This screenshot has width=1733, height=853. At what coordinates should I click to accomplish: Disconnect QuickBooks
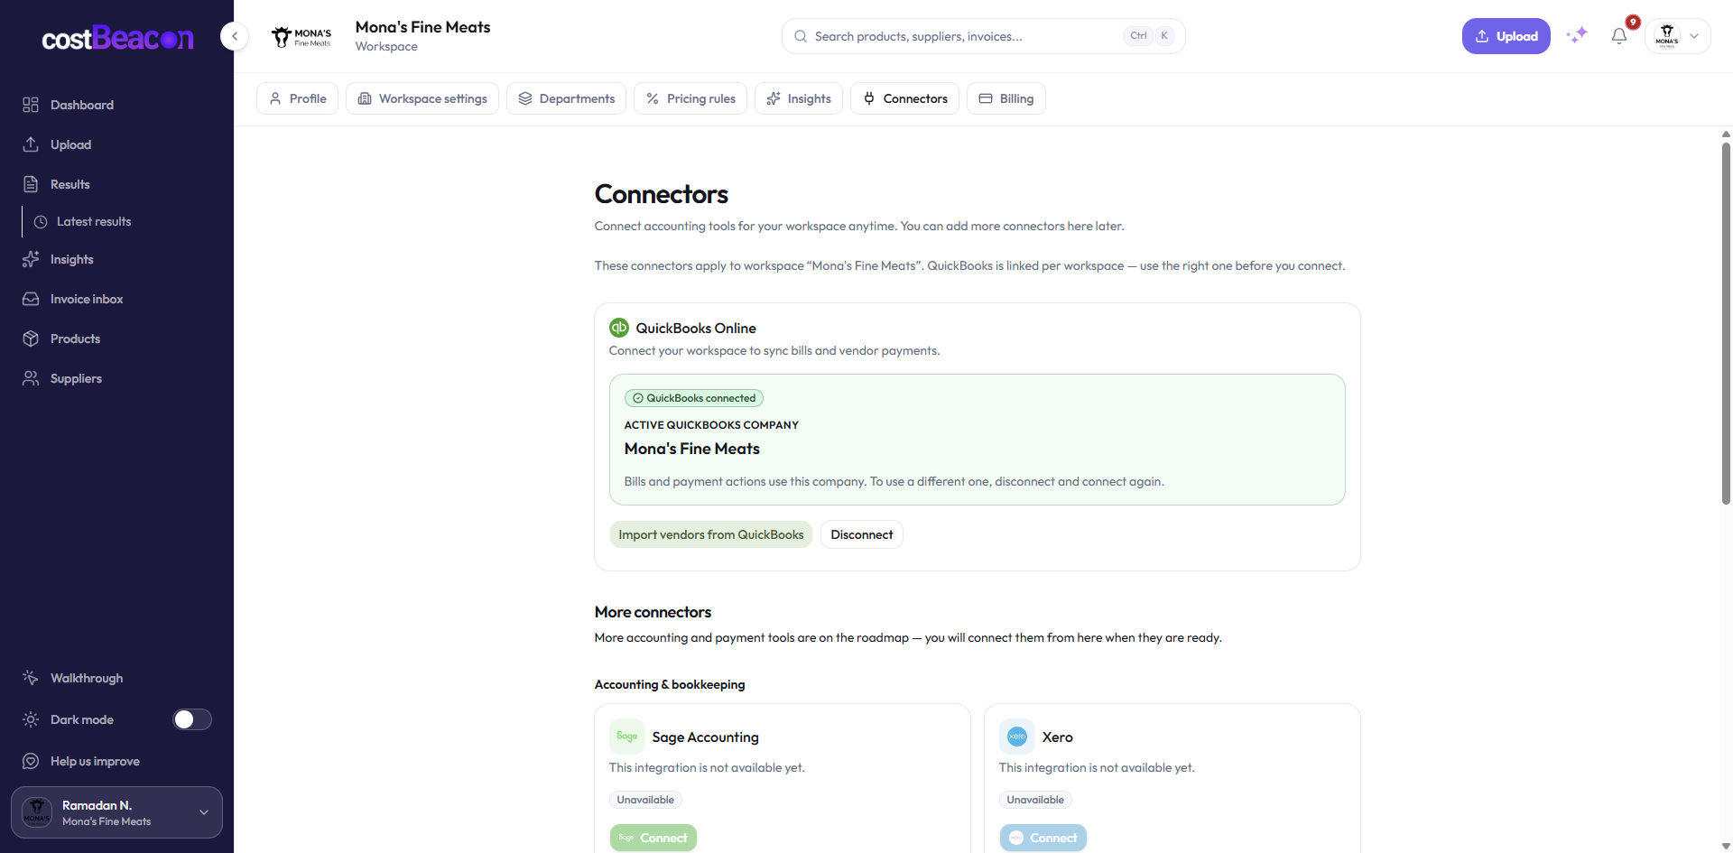point(862,534)
